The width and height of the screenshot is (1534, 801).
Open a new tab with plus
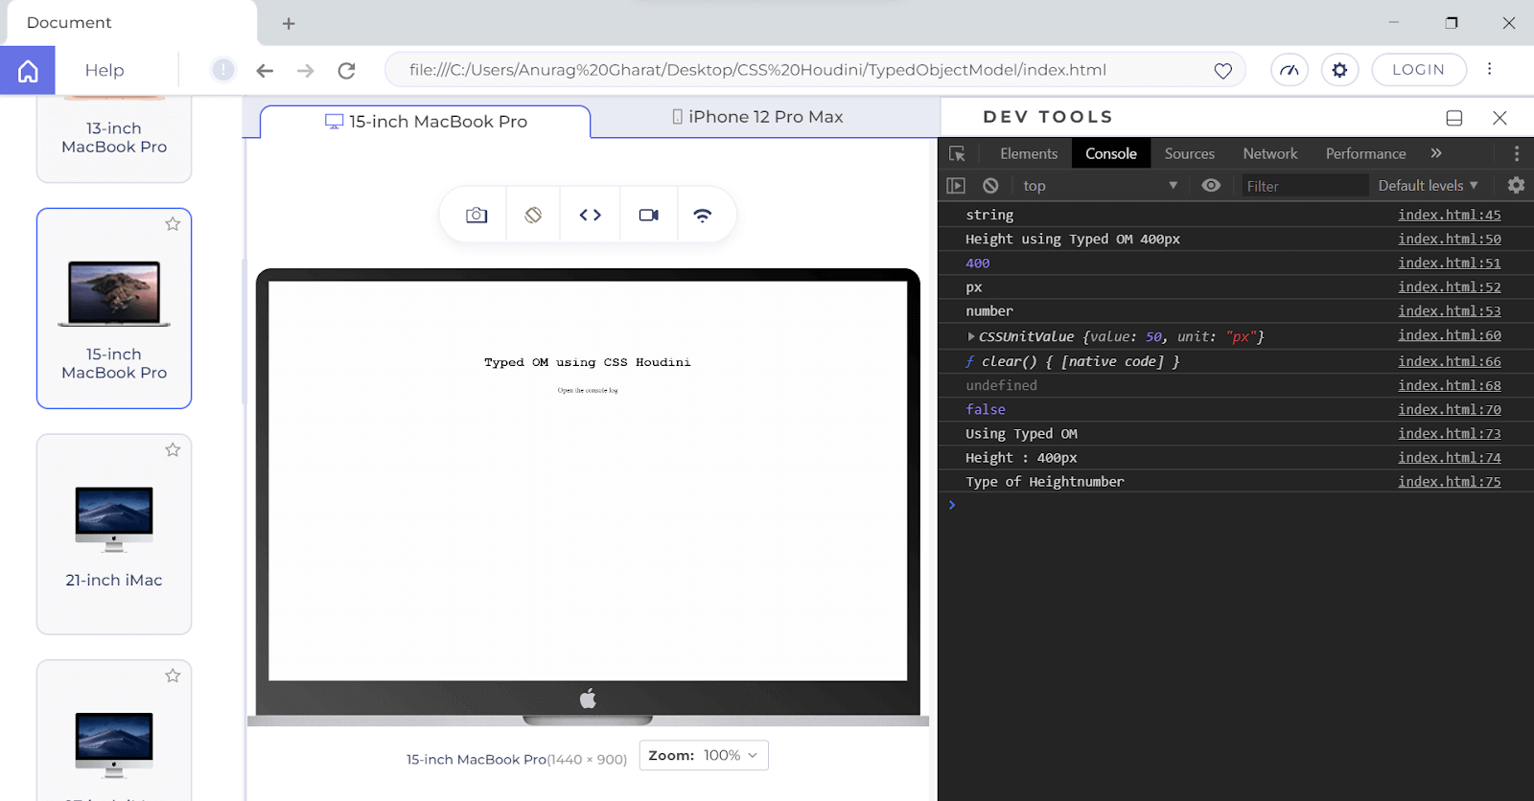click(x=289, y=23)
